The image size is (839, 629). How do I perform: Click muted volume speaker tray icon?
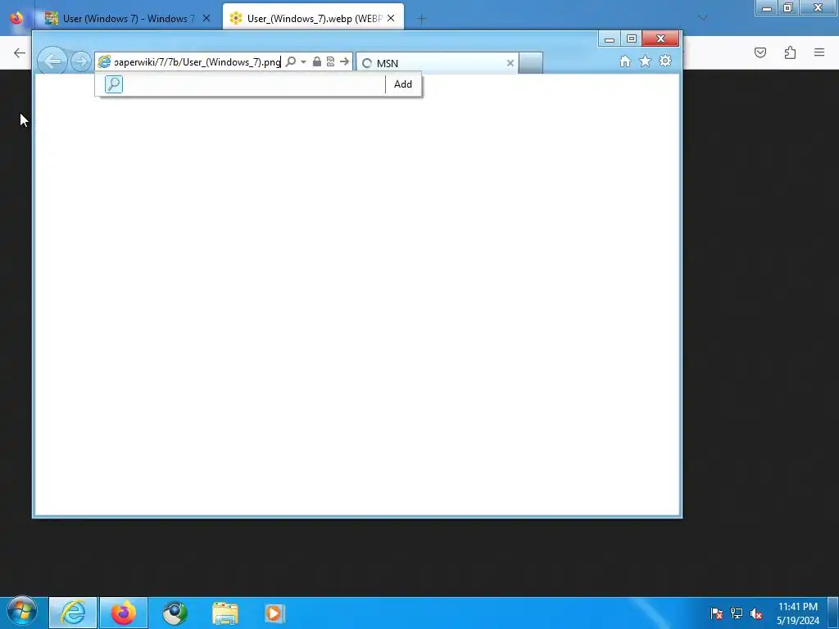(x=756, y=613)
